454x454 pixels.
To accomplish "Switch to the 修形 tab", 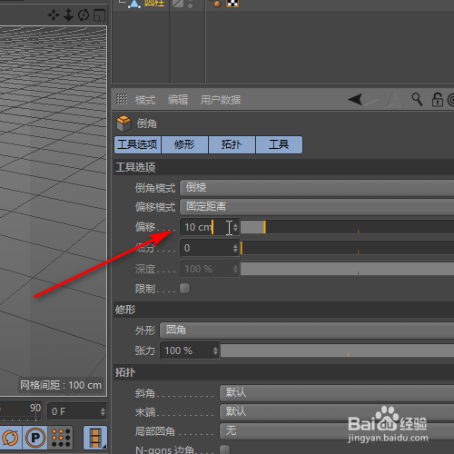I will pyautogui.click(x=184, y=144).
